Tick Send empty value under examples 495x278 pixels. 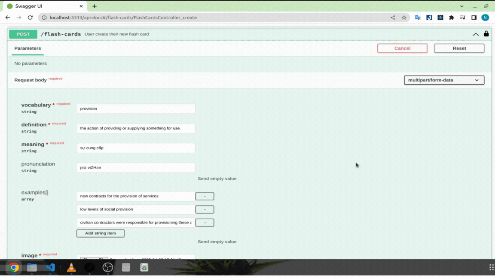[136, 242]
